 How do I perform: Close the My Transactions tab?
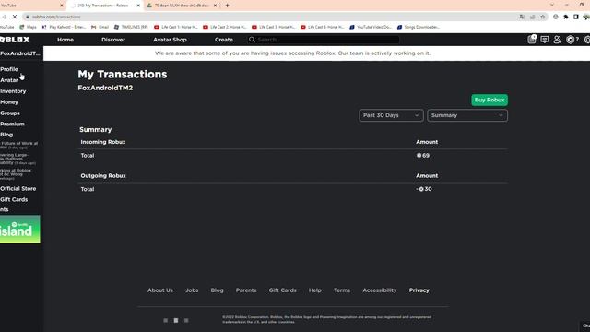pos(138,6)
